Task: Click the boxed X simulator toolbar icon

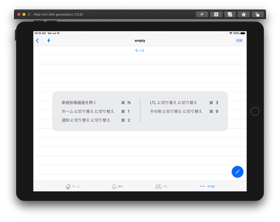Action: pos(216,15)
